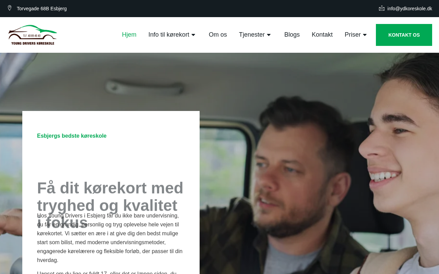This screenshot has width=439, height=274.
Task: Click the envelope email icon
Action: tap(382, 8)
